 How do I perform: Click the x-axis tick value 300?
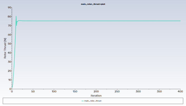(x=138, y=91)
